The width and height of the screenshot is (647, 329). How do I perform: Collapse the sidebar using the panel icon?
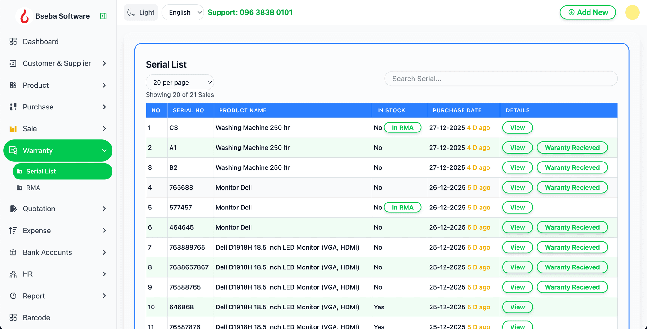pos(103,16)
